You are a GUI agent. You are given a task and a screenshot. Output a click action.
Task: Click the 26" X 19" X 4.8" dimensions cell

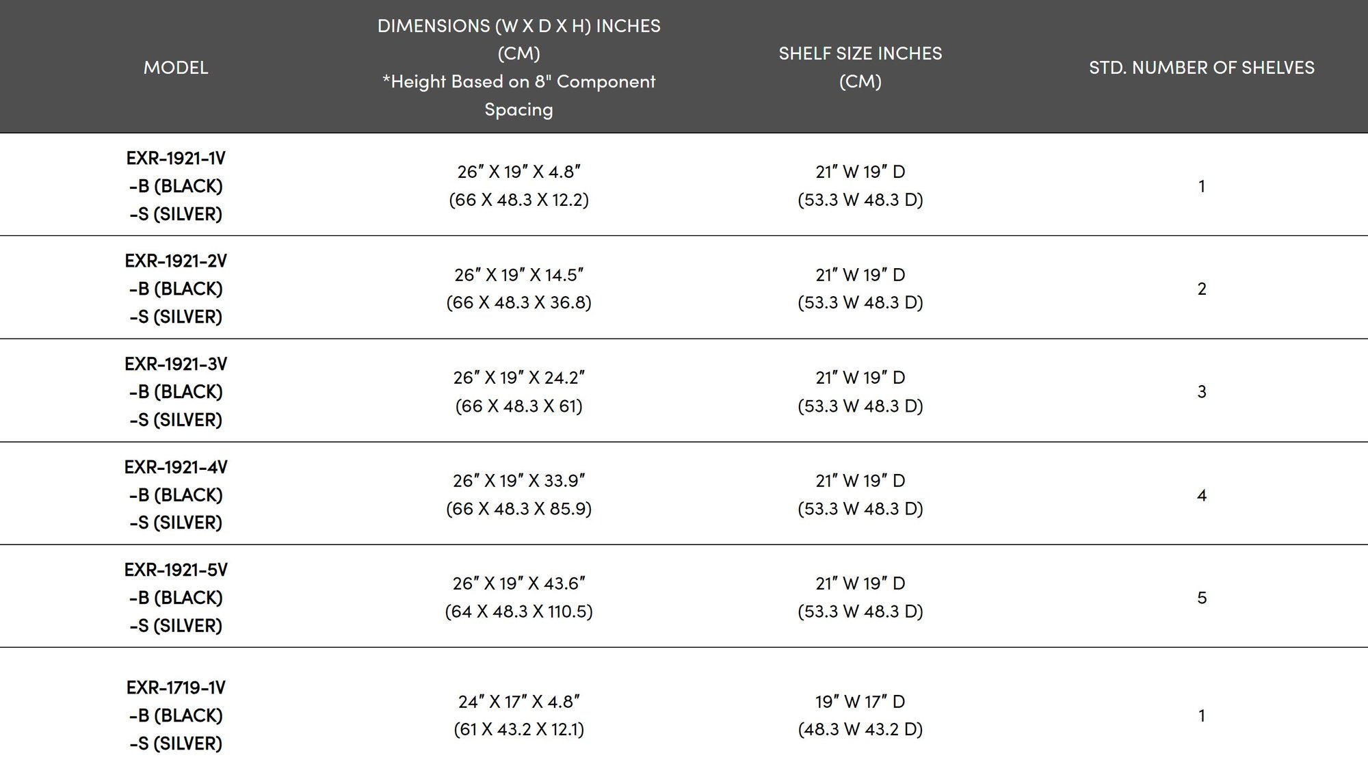(518, 185)
